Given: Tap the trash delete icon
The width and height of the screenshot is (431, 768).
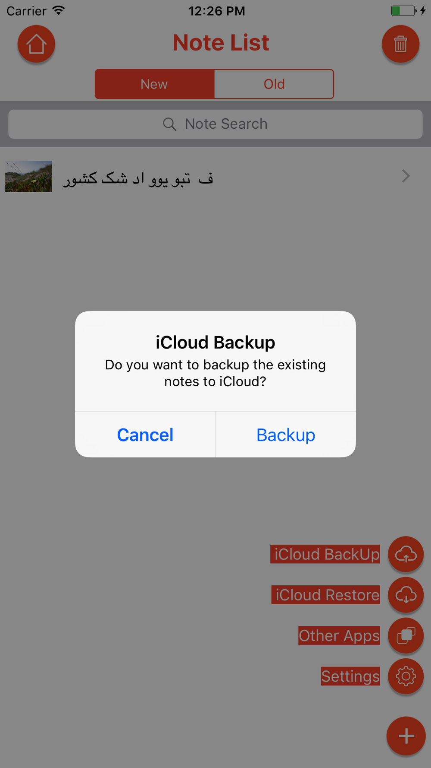Looking at the screenshot, I should (x=400, y=44).
